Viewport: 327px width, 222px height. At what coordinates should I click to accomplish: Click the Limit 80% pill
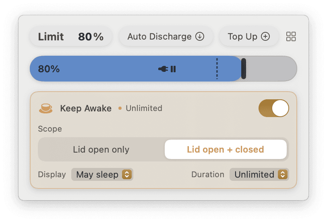point(71,37)
